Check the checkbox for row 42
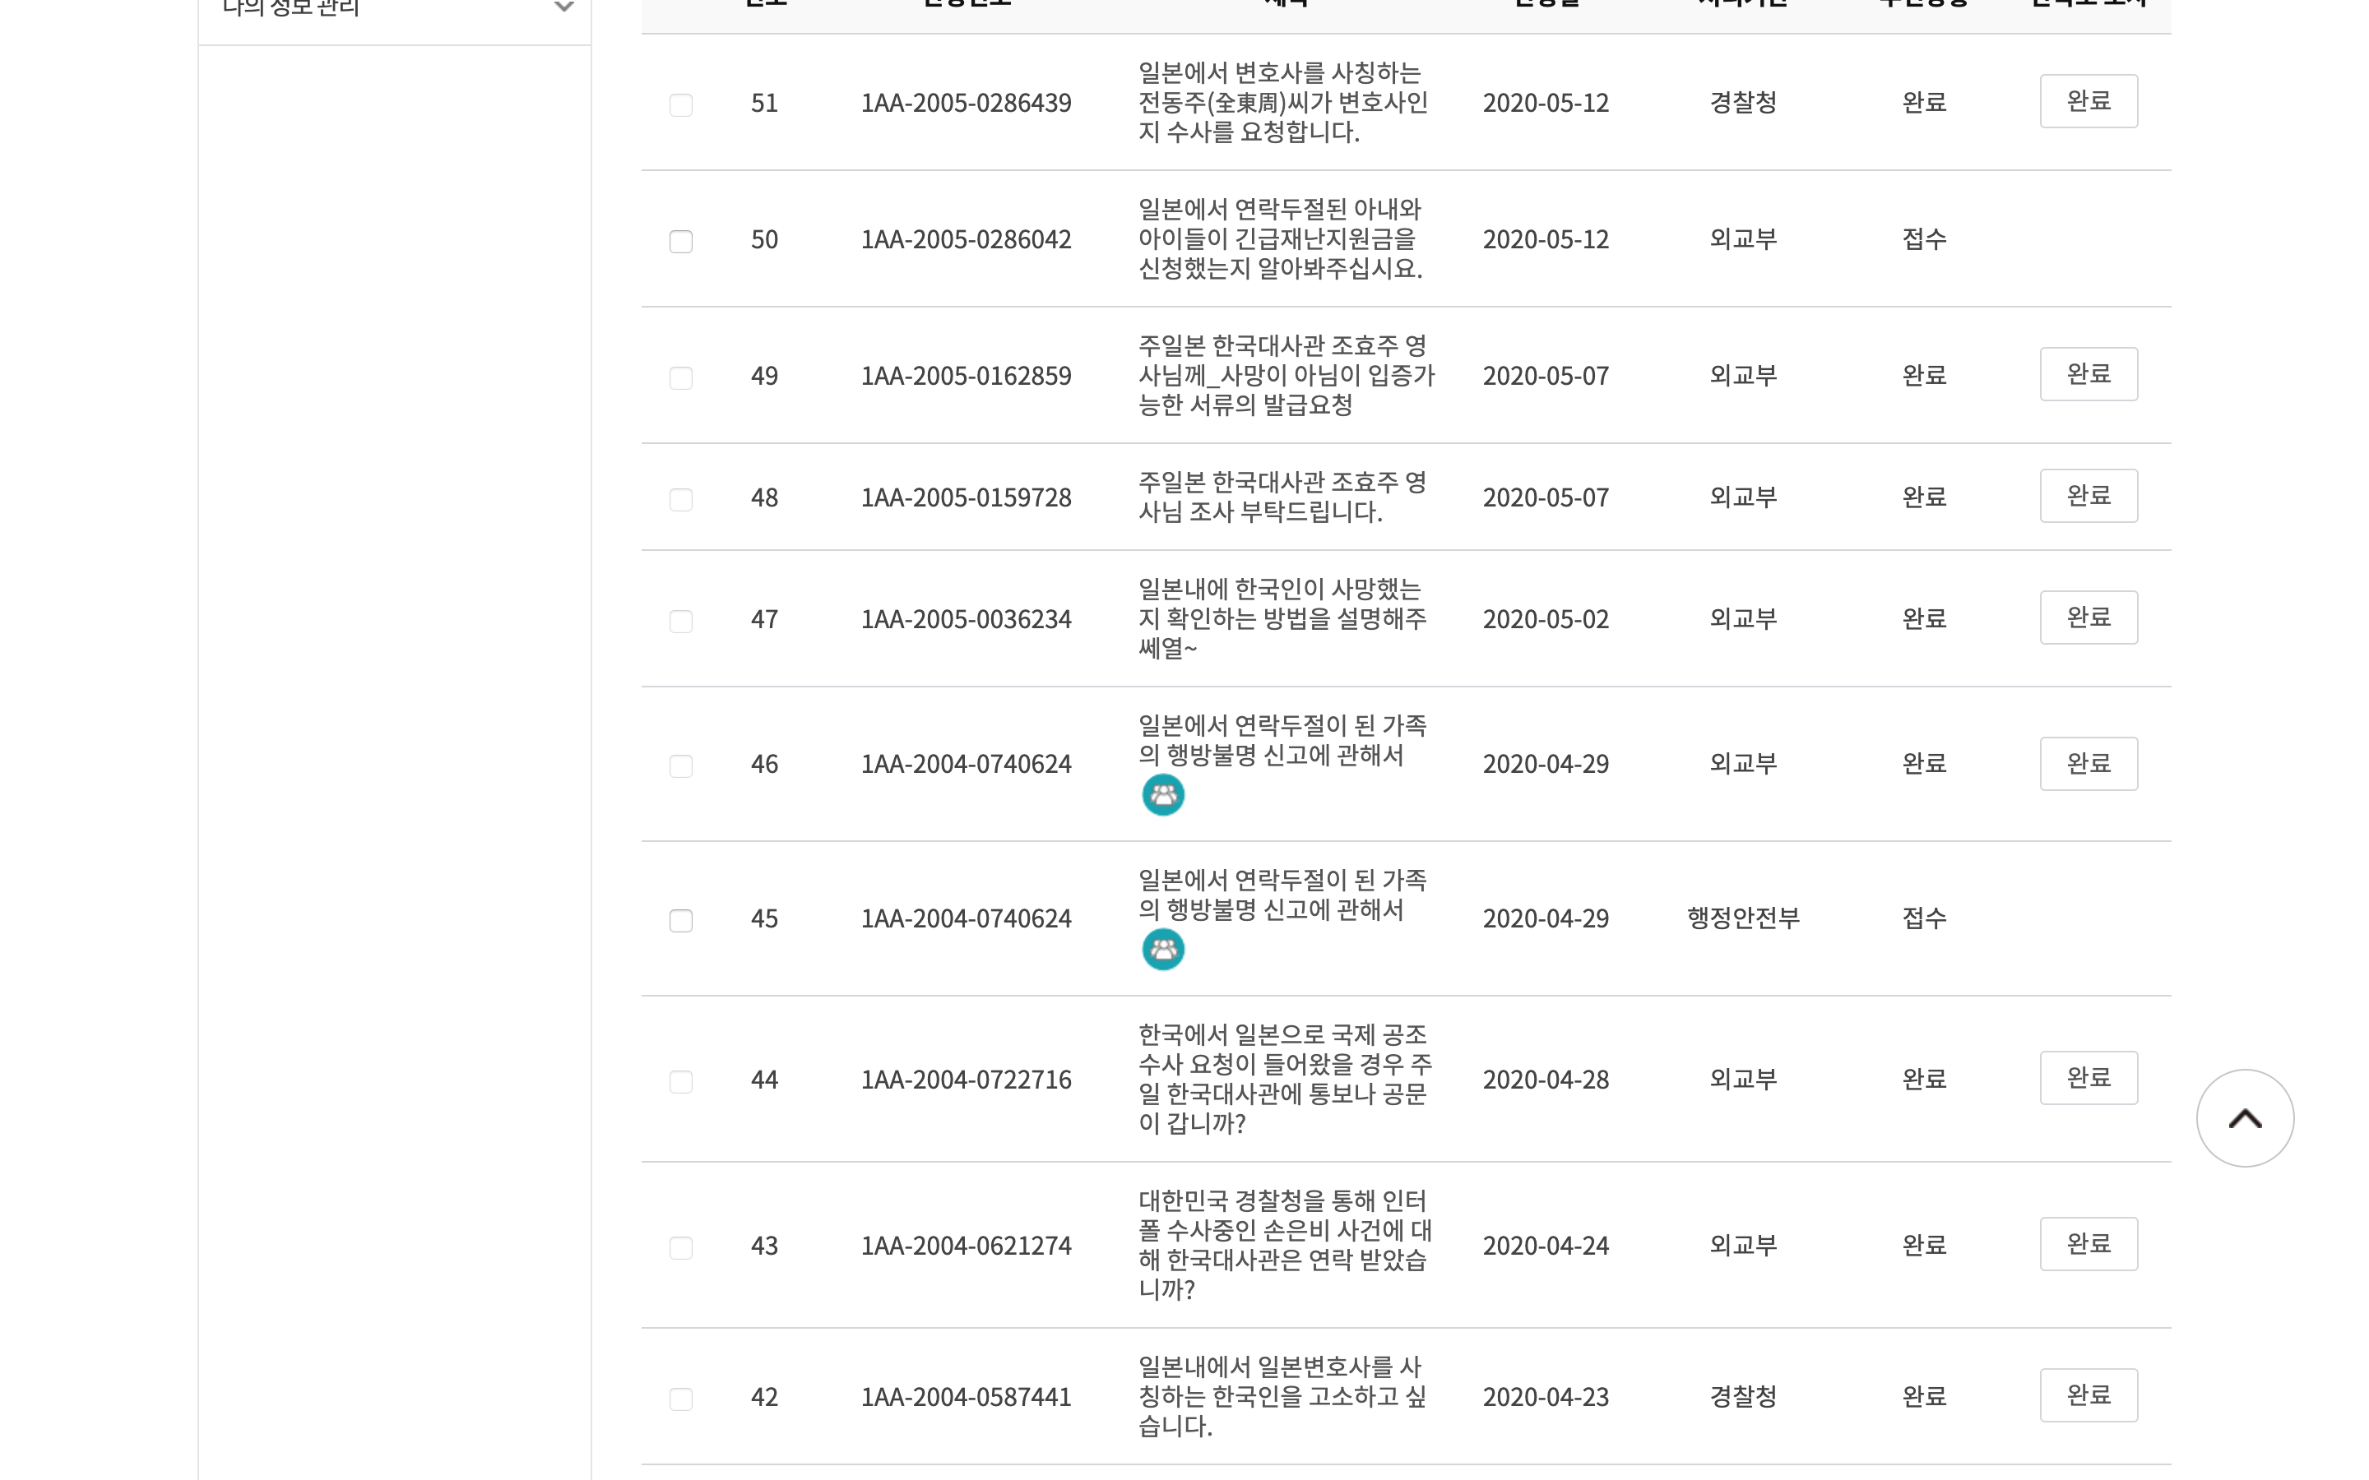This screenshot has width=2369, height=1480. (680, 1399)
